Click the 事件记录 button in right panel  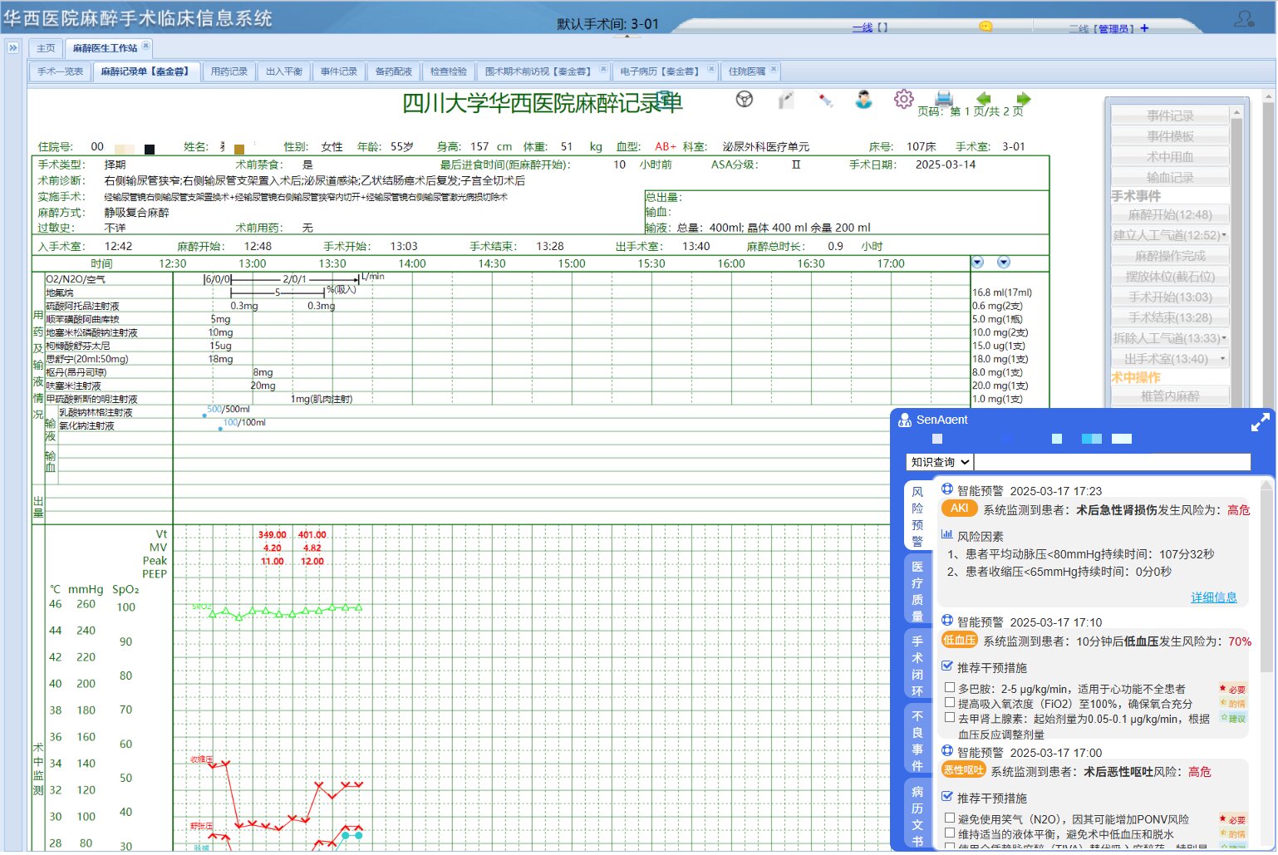(x=1170, y=116)
